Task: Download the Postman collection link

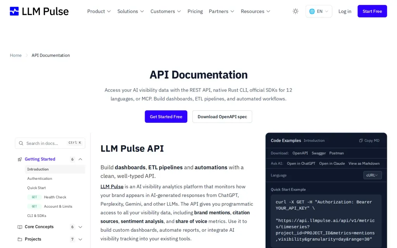Action: (x=337, y=153)
